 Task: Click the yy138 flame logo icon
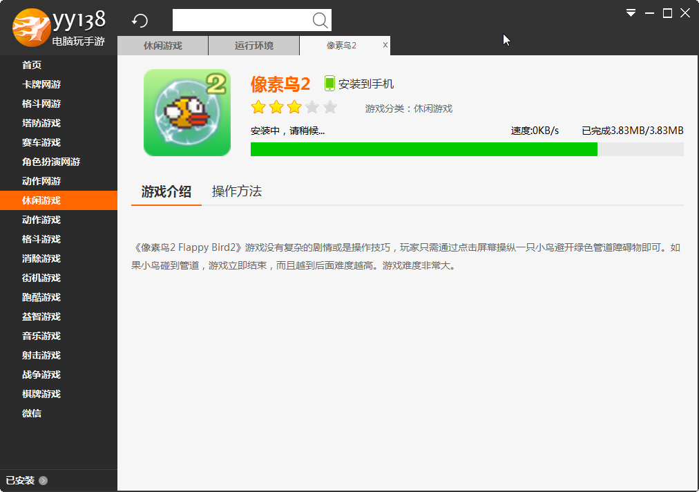pyautogui.click(x=31, y=28)
